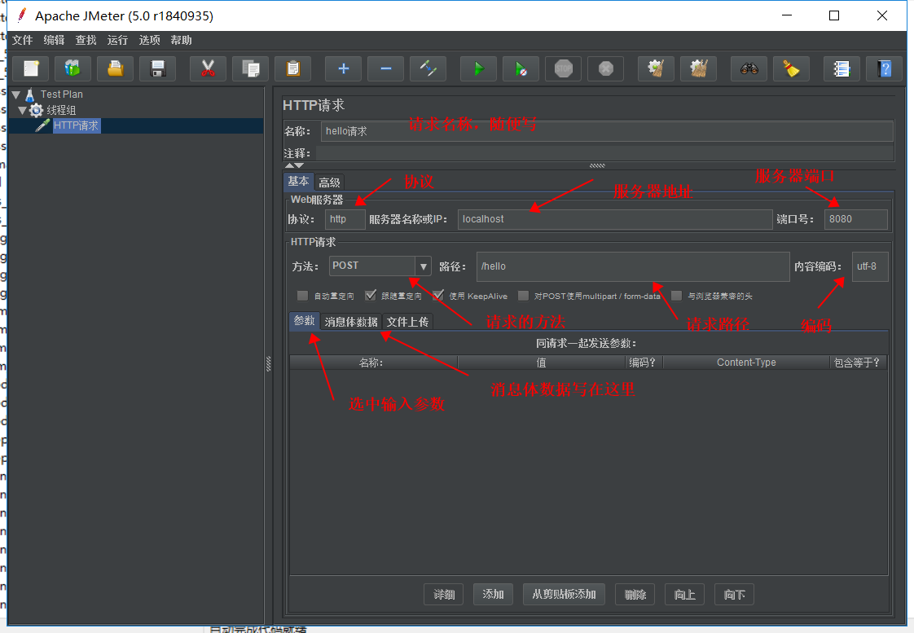Viewport: 914px width, 633px height.
Task: Select the 参数 tab
Action: click(305, 321)
